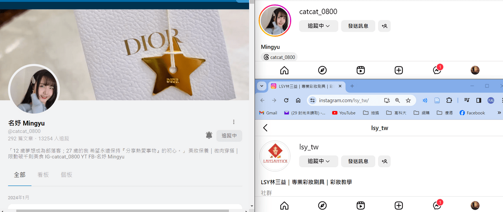Switch to the 看板 tab
The image size is (503, 212).
point(43,175)
